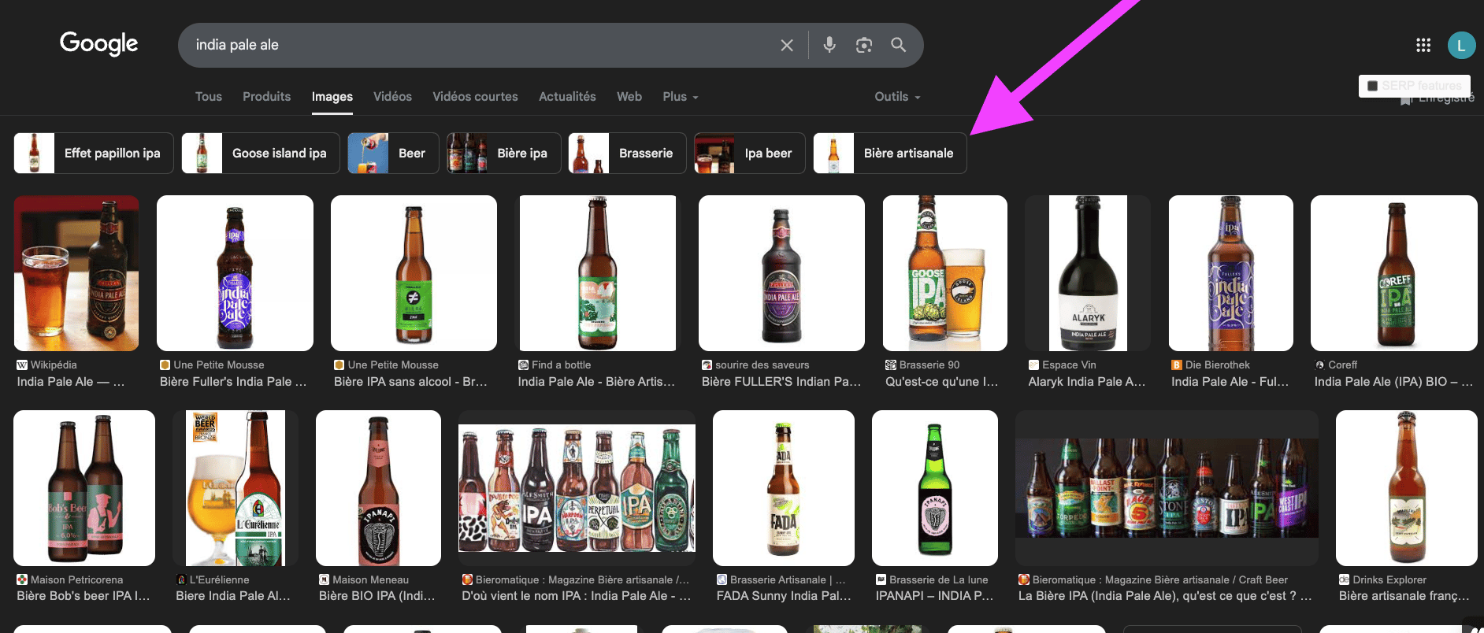Choose the Ipa beer suggestion chip
Image resolution: width=1484 pixels, height=633 pixels.
[x=750, y=153]
